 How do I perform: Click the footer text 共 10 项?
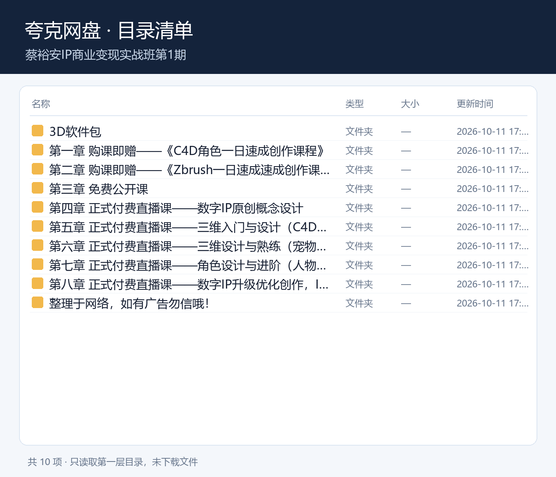pyautogui.click(x=45, y=462)
